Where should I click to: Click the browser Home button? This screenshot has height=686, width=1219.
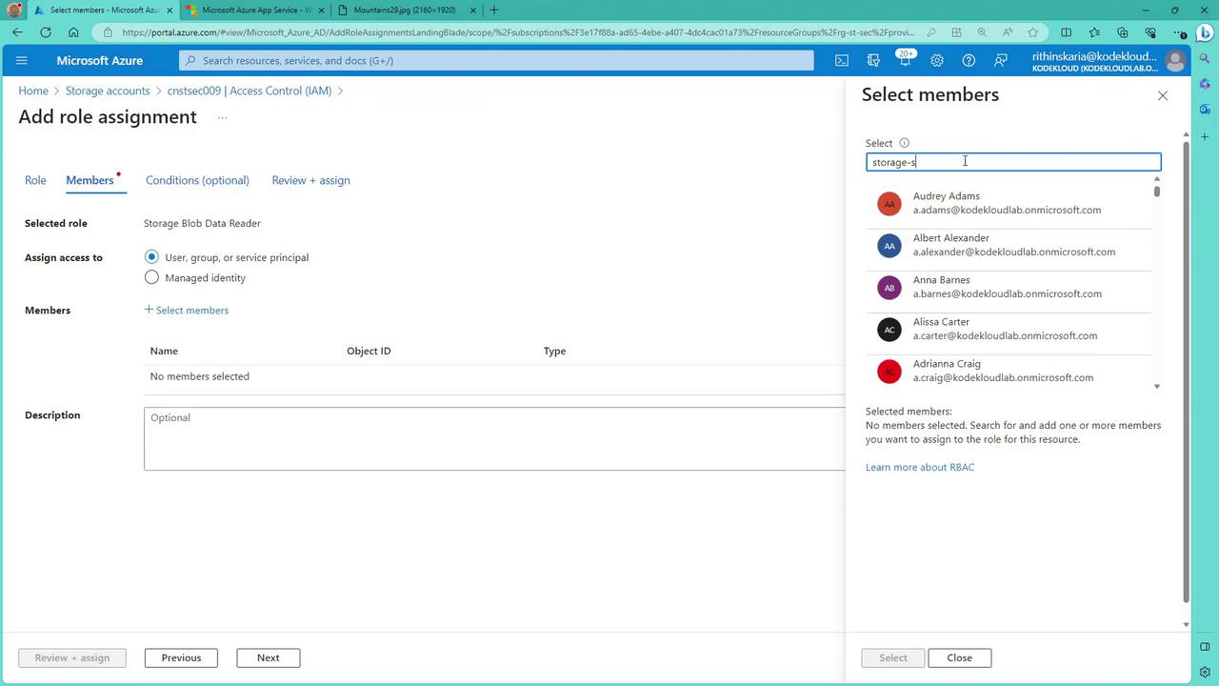pyautogui.click(x=73, y=32)
